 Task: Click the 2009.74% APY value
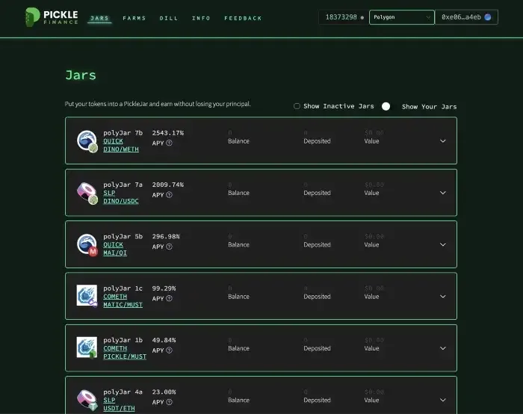click(168, 185)
